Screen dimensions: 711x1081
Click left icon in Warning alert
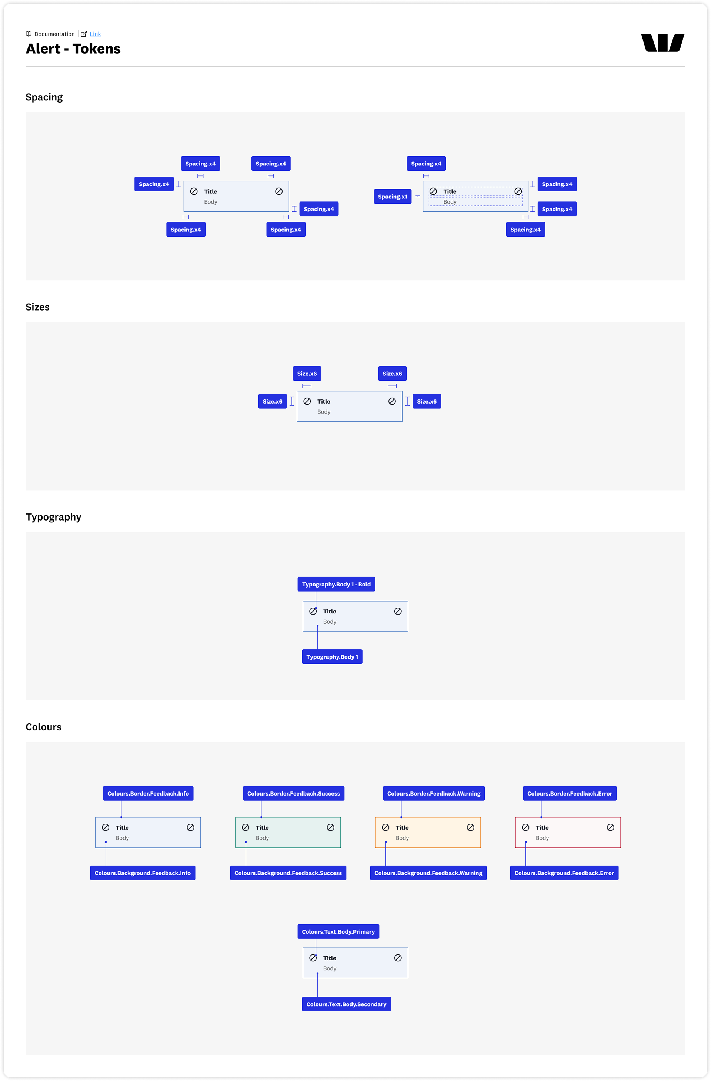[x=385, y=827]
